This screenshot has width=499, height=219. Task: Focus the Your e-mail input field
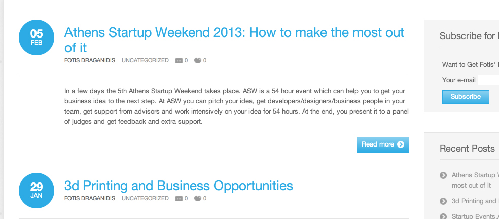click(488, 80)
